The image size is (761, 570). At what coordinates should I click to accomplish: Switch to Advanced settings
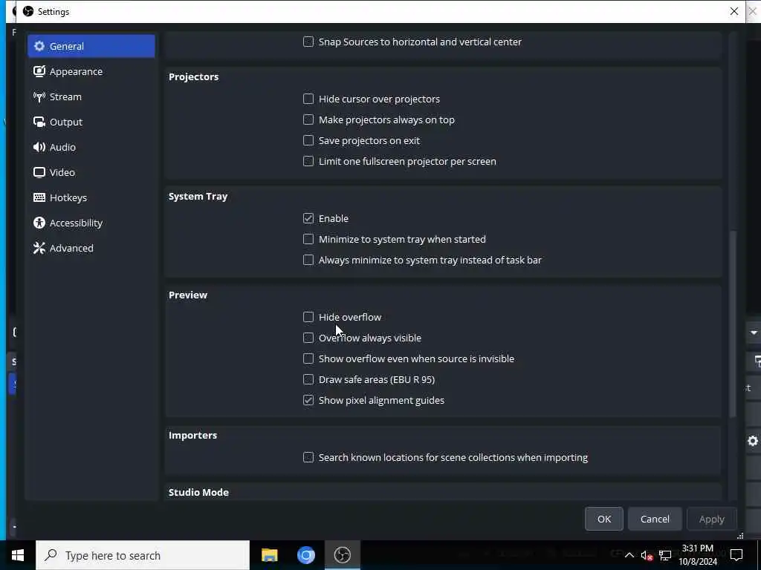[x=91, y=248]
